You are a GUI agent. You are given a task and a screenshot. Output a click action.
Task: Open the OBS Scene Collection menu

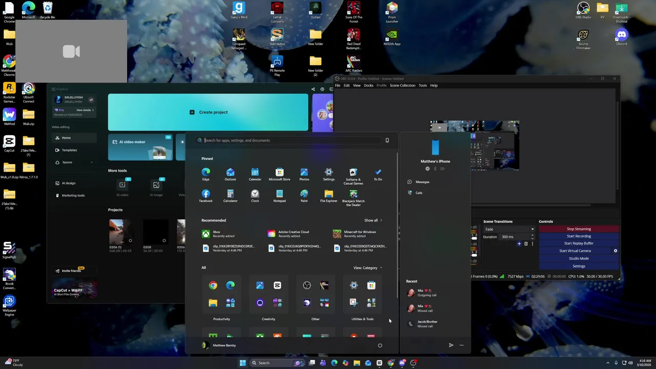(402, 86)
